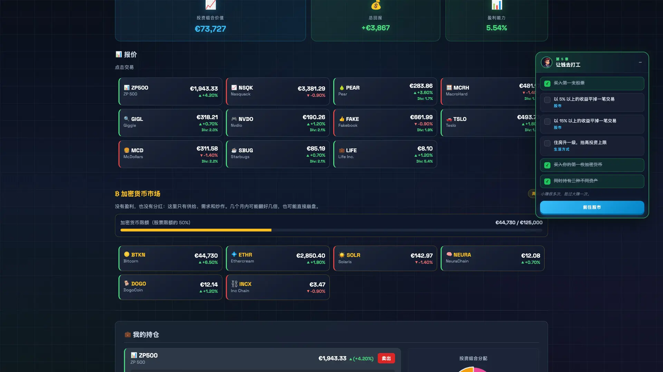Screen dimensions: 663x372
Task: Click the MCRH window icon
Action: [449, 87]
